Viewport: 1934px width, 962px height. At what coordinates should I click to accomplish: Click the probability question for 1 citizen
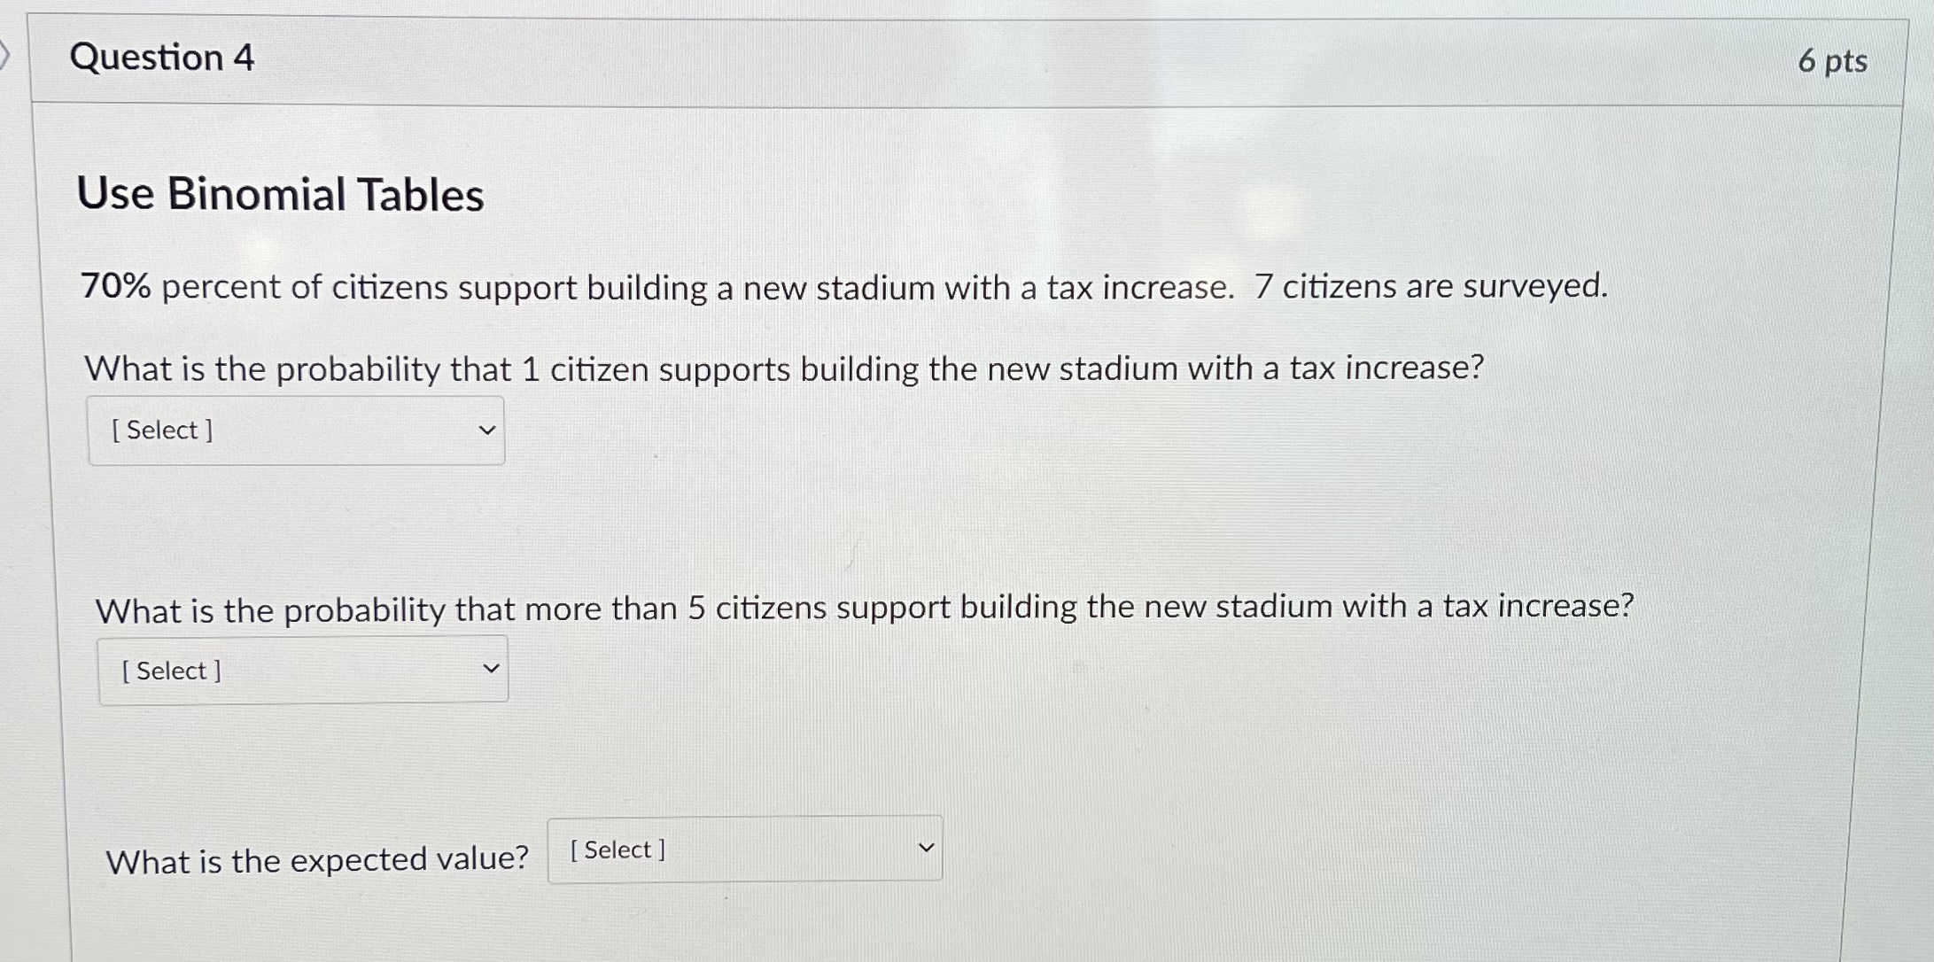pyautogui.click(x=780, y=369)
